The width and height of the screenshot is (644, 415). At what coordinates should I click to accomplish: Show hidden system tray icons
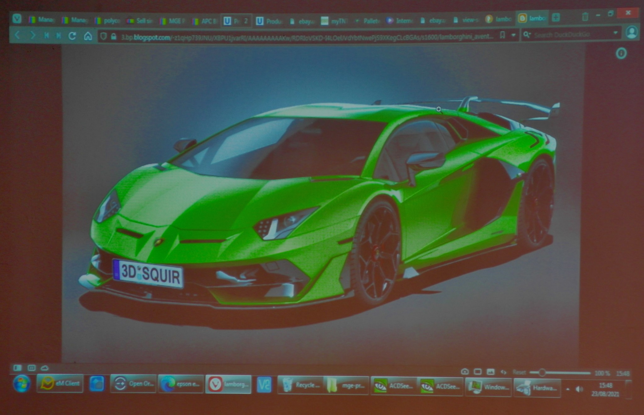point(568,389)
